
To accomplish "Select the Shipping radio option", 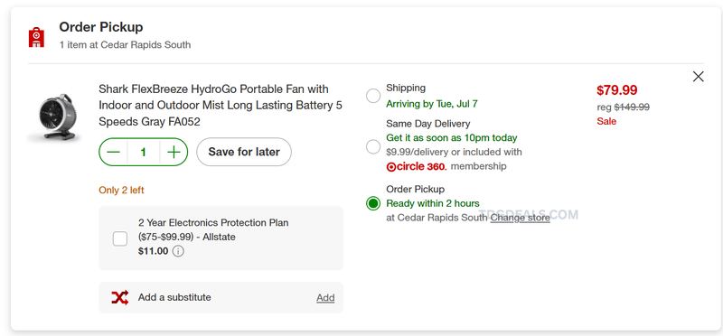I will click(x=373, y=96).
